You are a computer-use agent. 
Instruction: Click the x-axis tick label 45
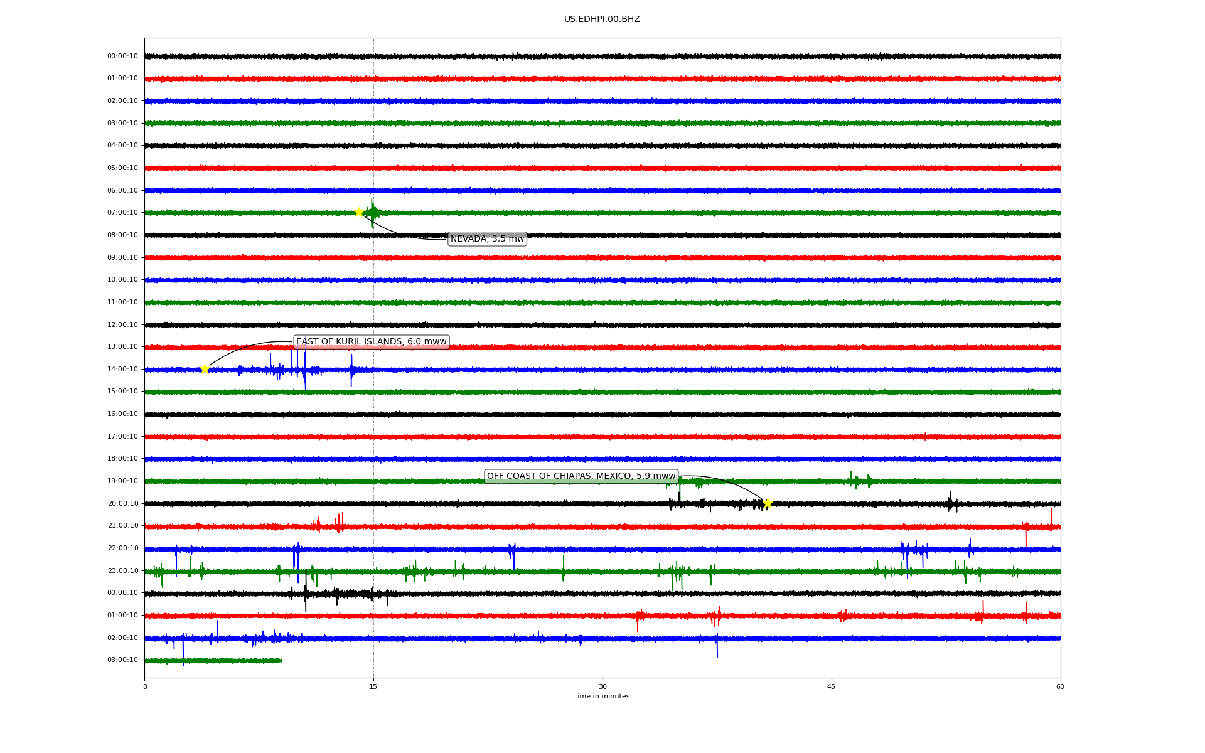click(x=832, y=686)
